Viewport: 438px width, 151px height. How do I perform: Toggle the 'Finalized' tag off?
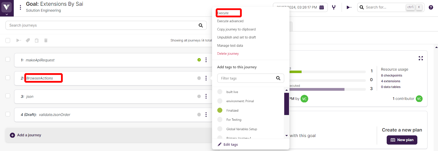pyautogui.click(x=220, y=110)
